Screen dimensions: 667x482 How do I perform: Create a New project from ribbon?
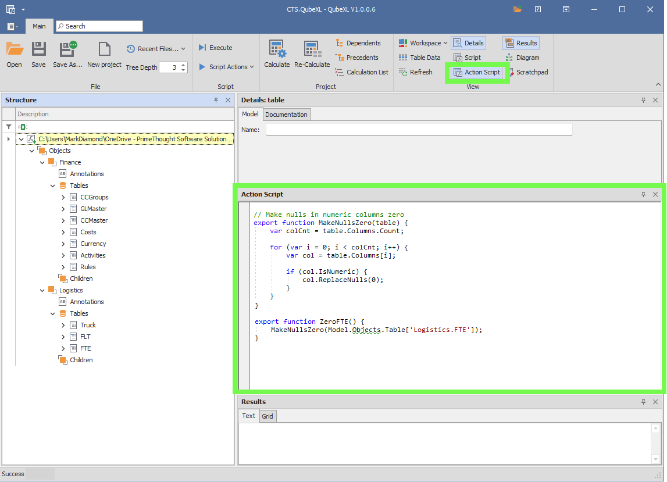coord(104,54)
